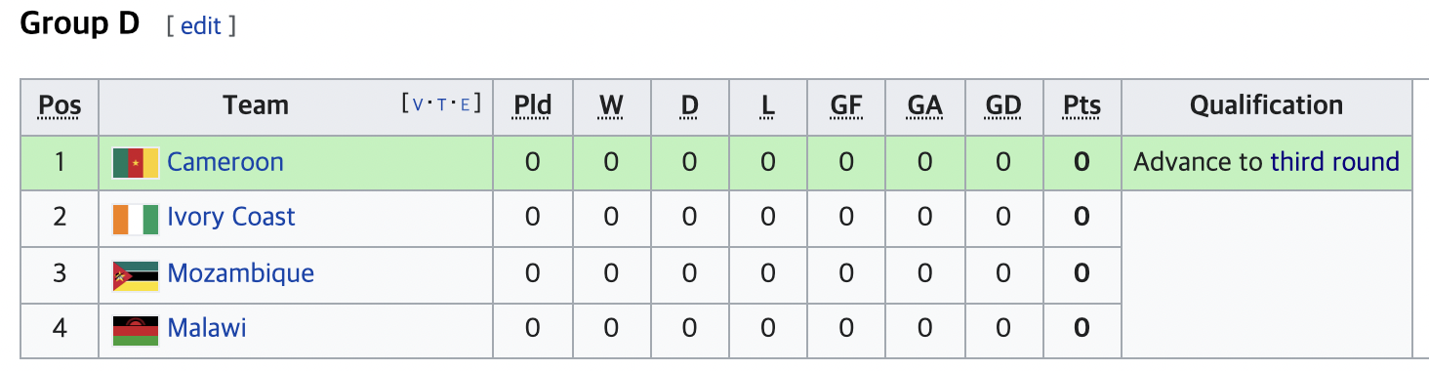Click the W wins column header
Viewport: 1429px width, 371px height.
pyautogui.click(x=611, y=105)
